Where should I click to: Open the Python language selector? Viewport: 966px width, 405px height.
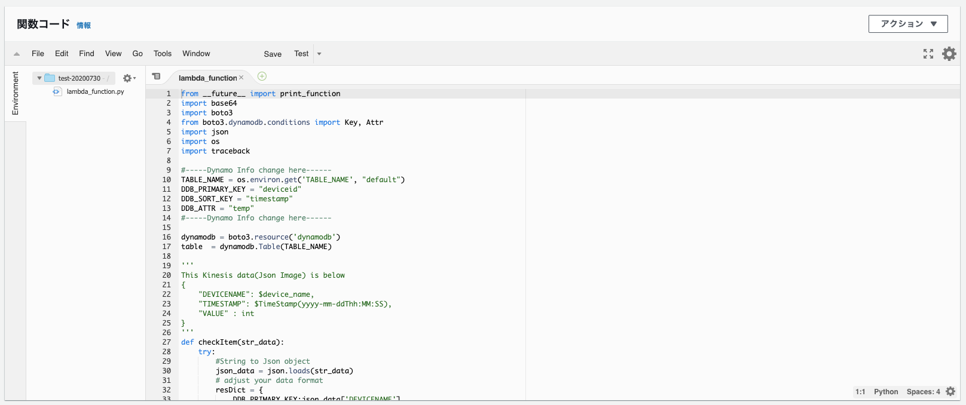886,392
